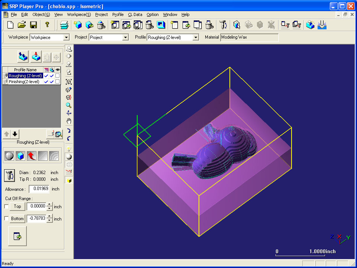Click the cyan cube icon in Roughing panel
The width and height of the screenshot is (357, 268).
[x=20, y=156]
